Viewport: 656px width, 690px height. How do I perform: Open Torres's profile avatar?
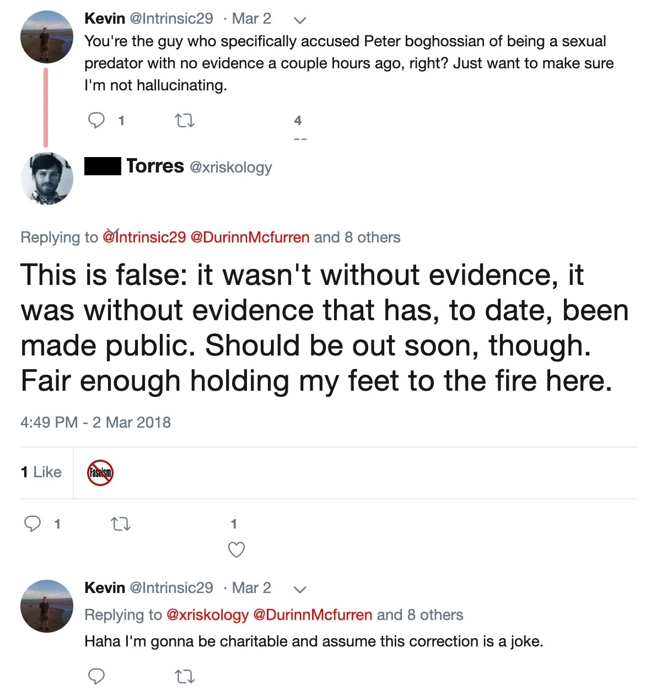pyautogui.click(x=46, y=178)
